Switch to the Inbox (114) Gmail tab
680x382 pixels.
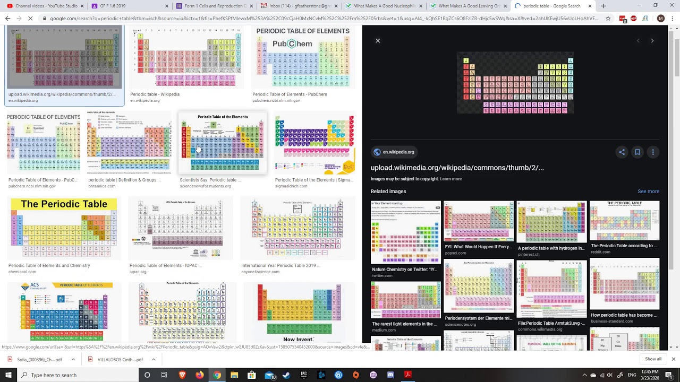click(298, 6)
